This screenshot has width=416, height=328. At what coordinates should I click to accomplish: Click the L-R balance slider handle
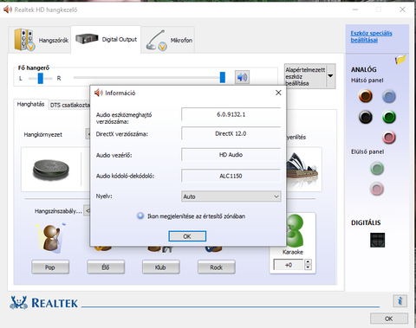[41, 78]
